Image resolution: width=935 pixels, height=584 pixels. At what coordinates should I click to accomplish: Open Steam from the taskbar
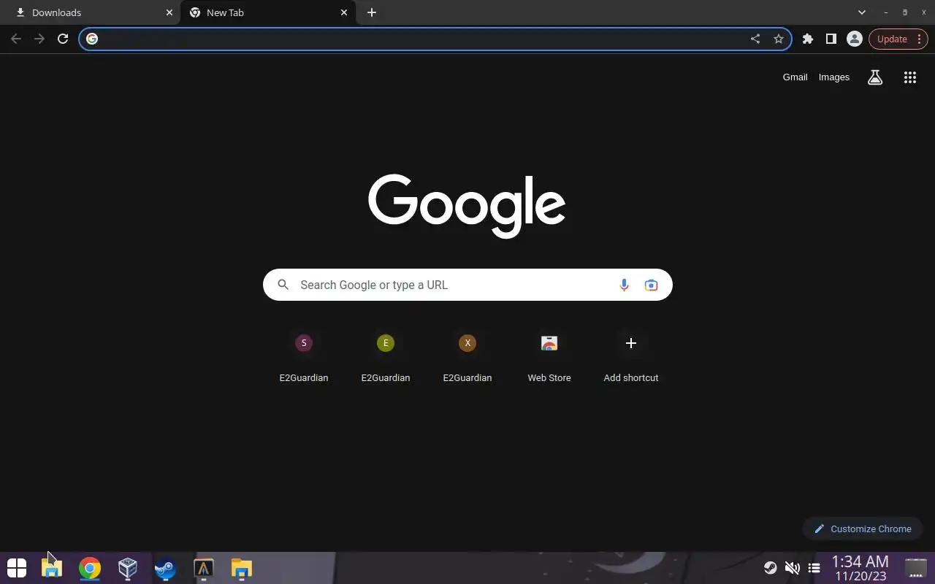click(x=166, y=568)
